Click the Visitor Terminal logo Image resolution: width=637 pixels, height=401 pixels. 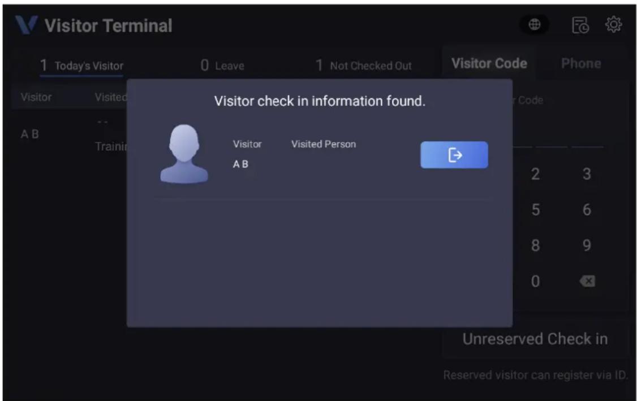27,25
